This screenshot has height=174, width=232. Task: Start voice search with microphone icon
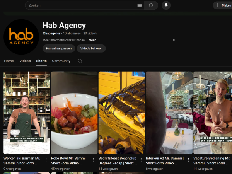(166, 5)
